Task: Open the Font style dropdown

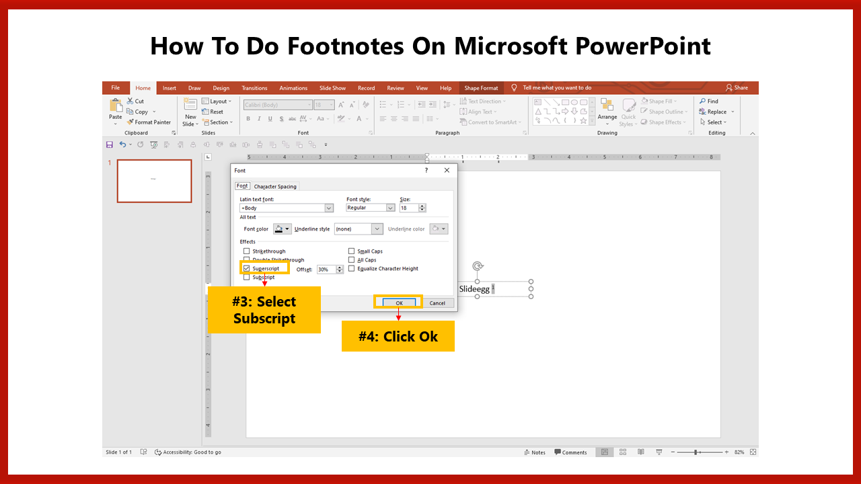Action: pyautogui.click(x=390, y=208)
